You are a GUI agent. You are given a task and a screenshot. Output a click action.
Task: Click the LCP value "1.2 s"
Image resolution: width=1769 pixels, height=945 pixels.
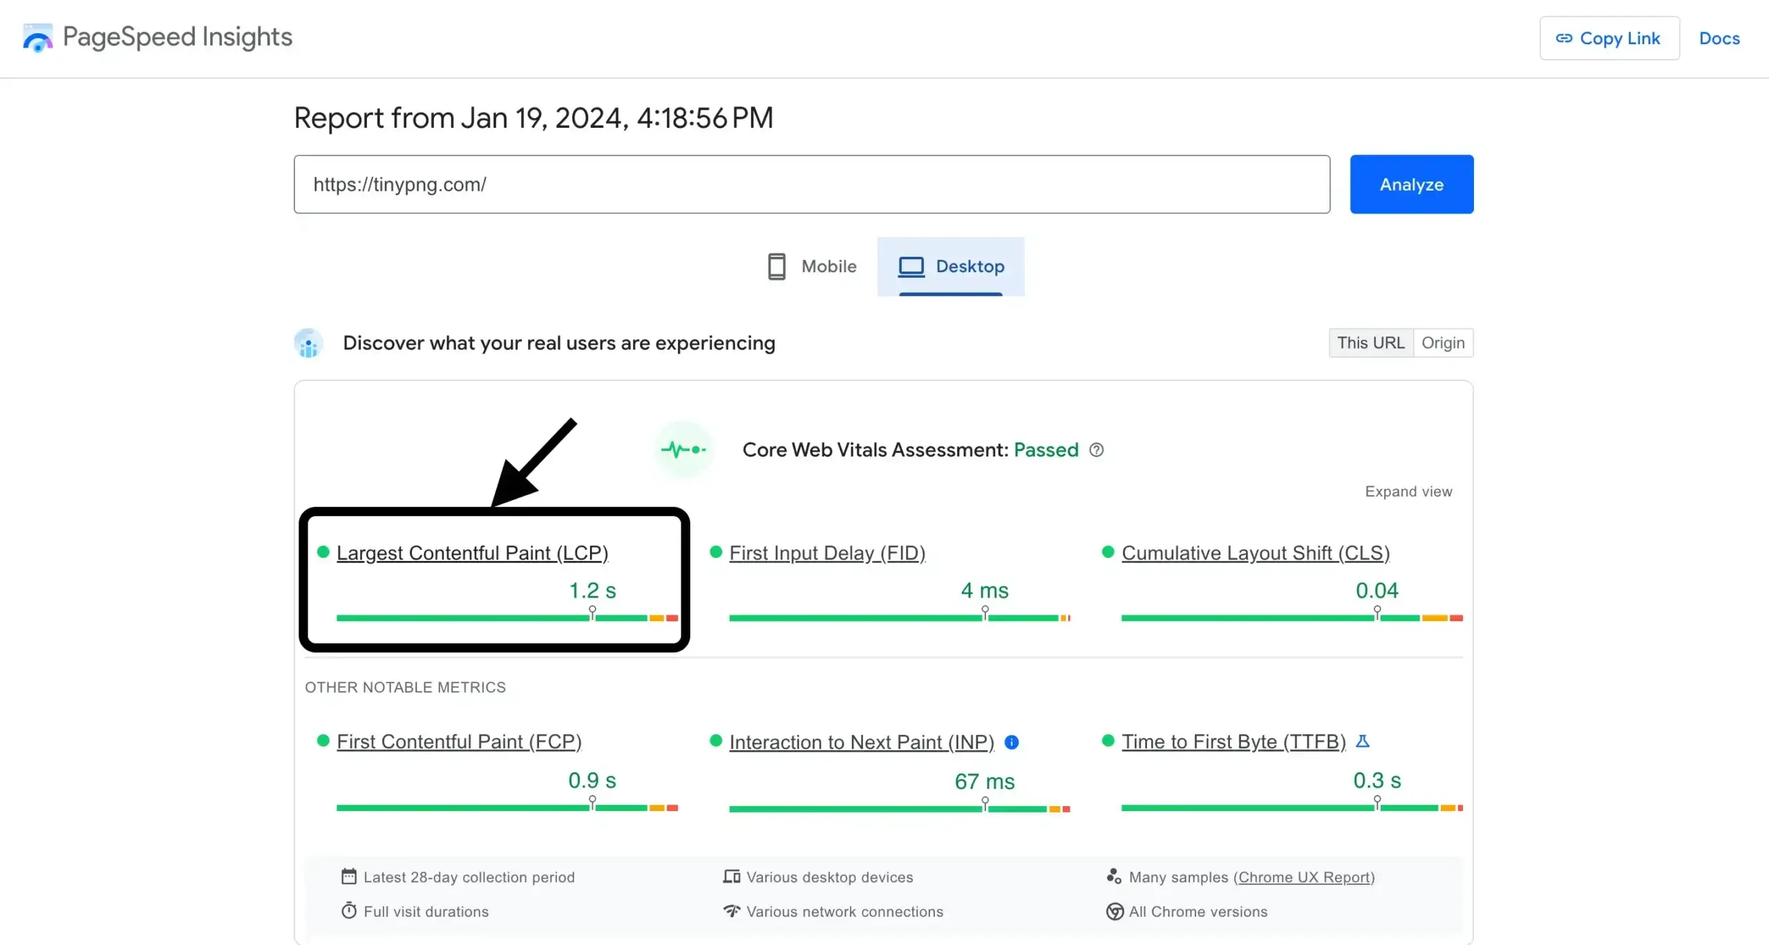(592, 591)
